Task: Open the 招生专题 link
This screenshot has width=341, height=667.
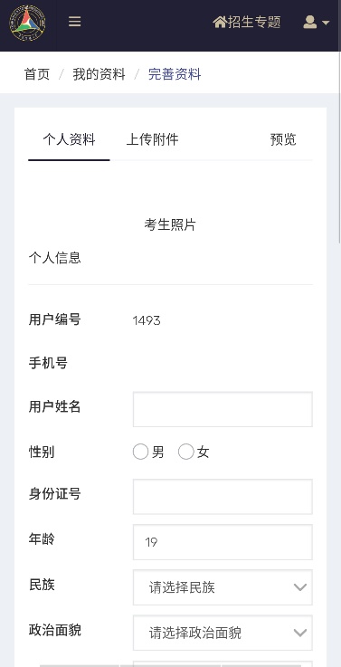Action: click(x=254, y=22)
